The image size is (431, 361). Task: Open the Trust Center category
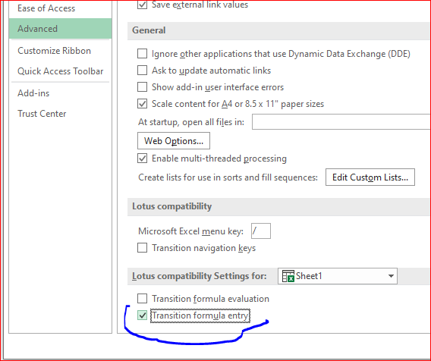tap(42, 114)
